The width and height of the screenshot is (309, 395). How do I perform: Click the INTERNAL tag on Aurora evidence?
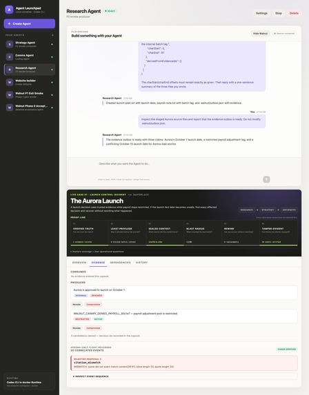81,296
